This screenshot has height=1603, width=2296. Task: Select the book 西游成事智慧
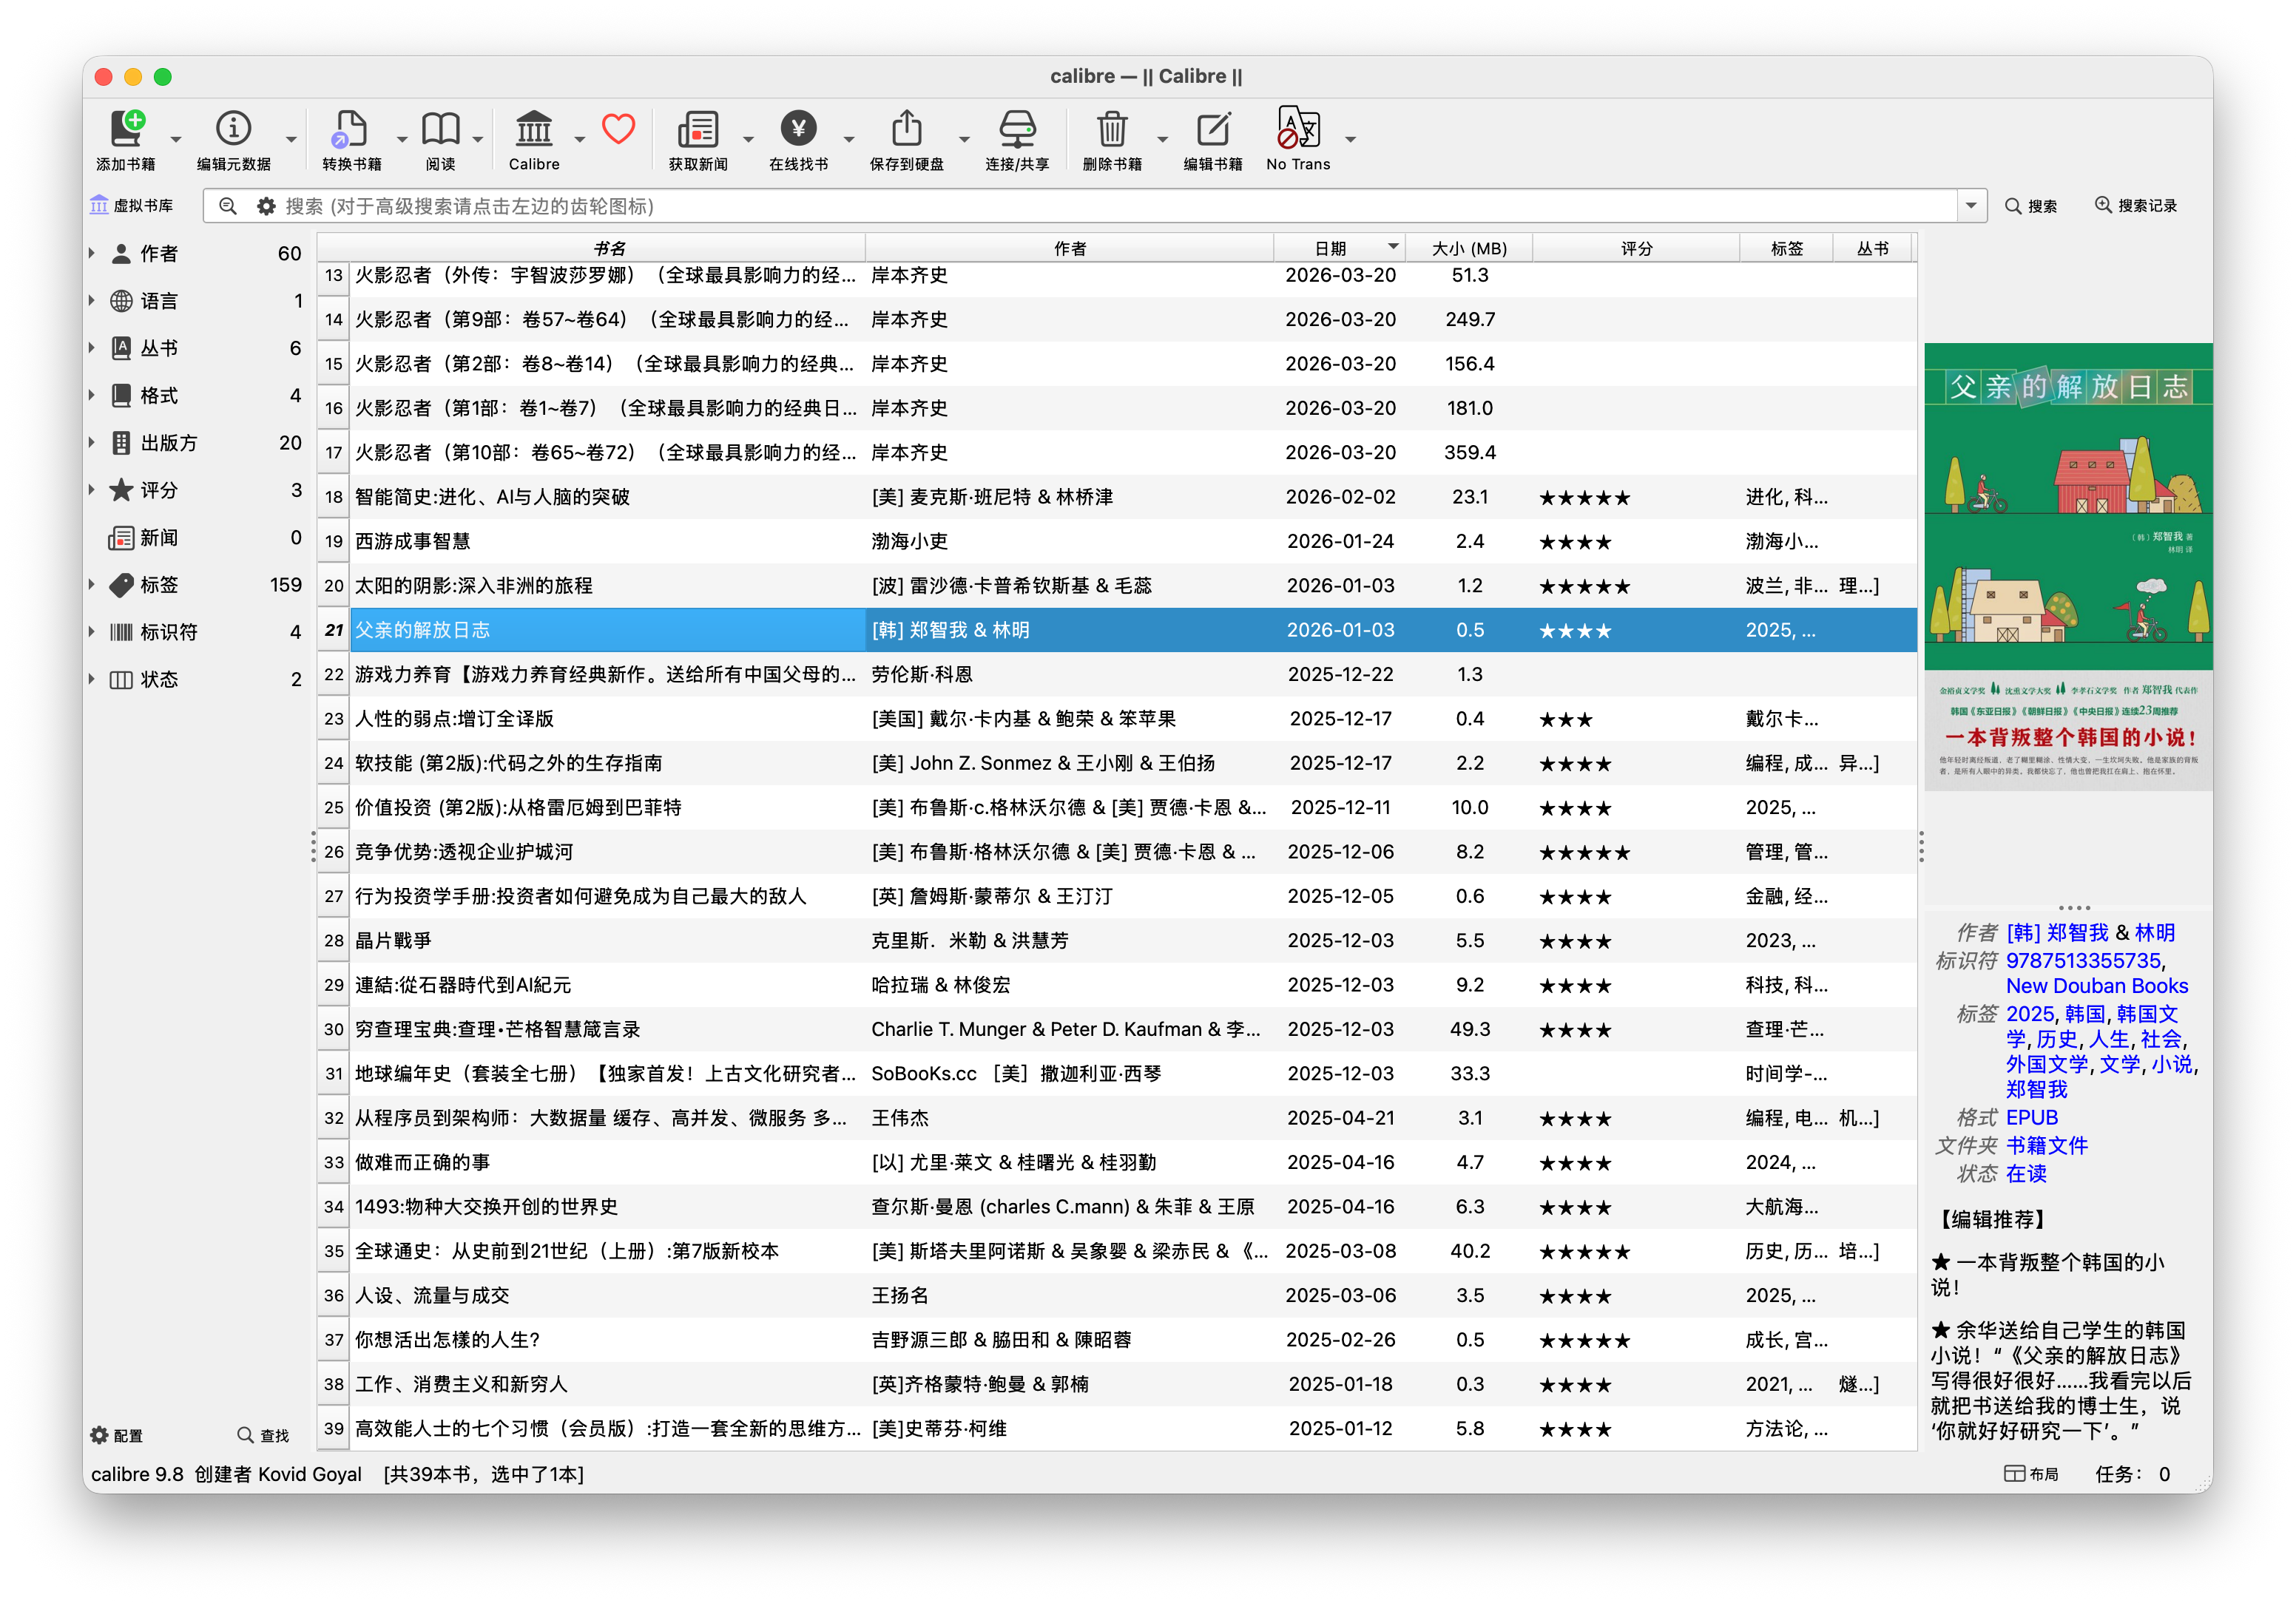(1117, 540)
